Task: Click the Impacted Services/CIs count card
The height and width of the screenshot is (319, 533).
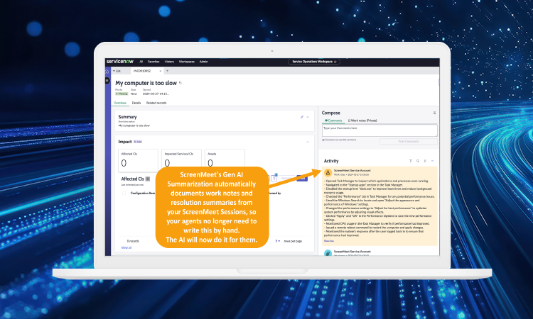Action: [181, 158]
